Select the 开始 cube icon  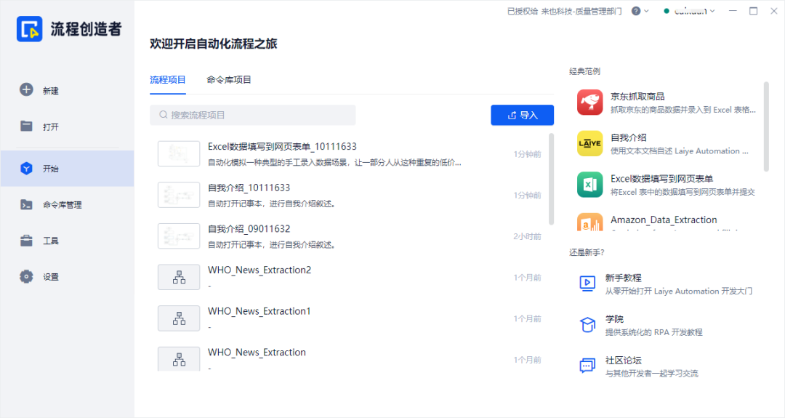pyautogui.click(x=26, y=168)
